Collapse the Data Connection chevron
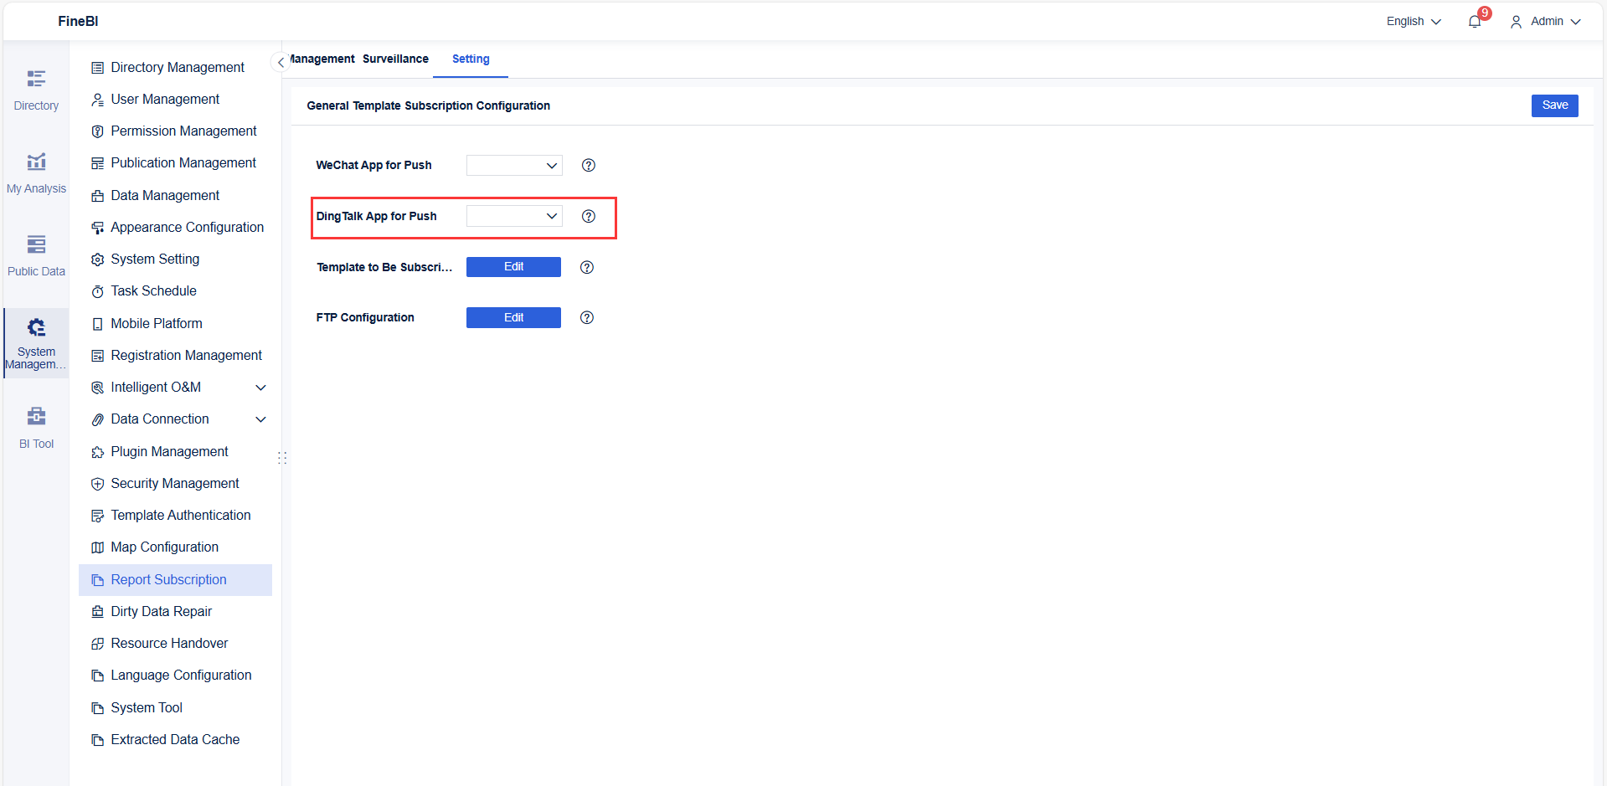This screenshot has width=1607, height=786. pyautogui.click(x=260, y=419)
